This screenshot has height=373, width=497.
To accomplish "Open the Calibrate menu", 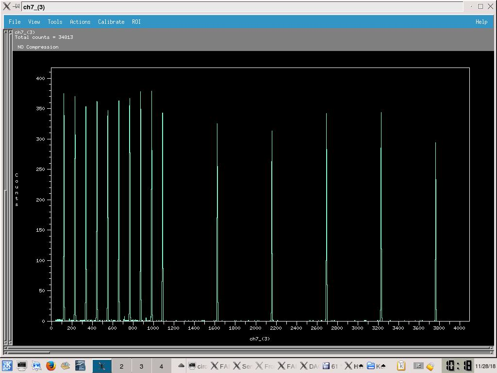I will (111, 22).
